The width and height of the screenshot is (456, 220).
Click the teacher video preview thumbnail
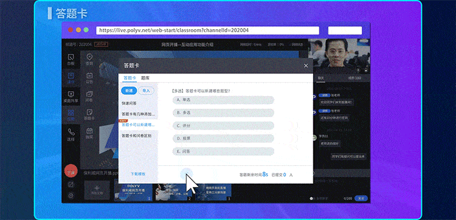point(339,56)
